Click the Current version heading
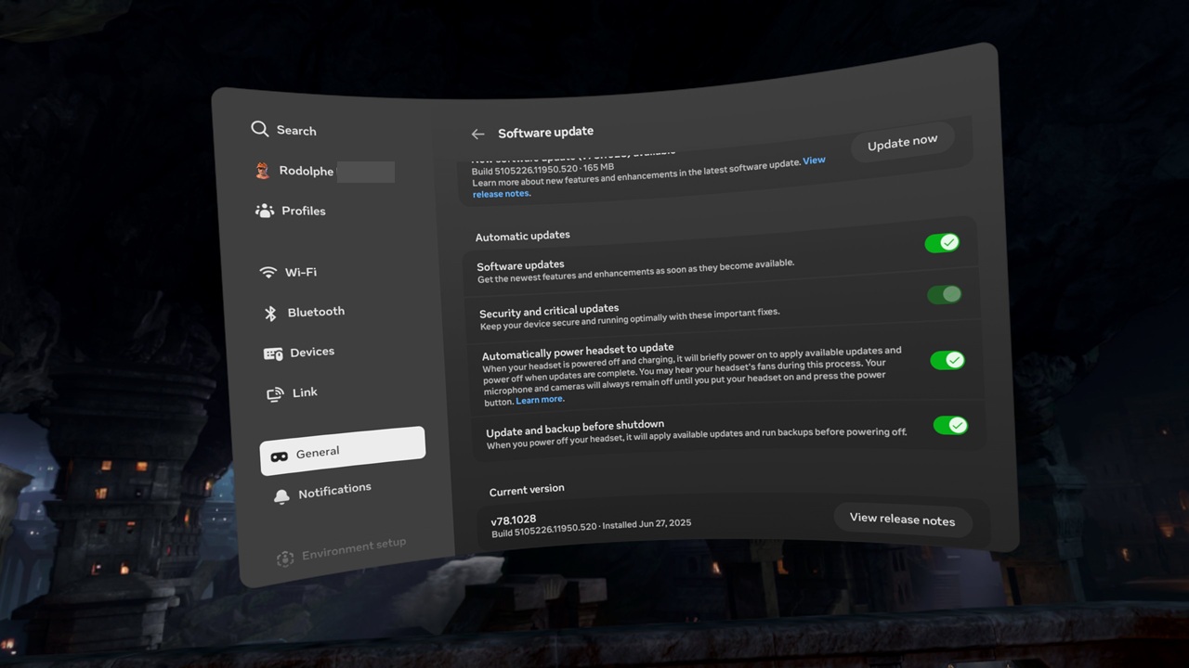The height and width of the screenshot is (668, 1189). pyautogui.click(x=527, y=489)
